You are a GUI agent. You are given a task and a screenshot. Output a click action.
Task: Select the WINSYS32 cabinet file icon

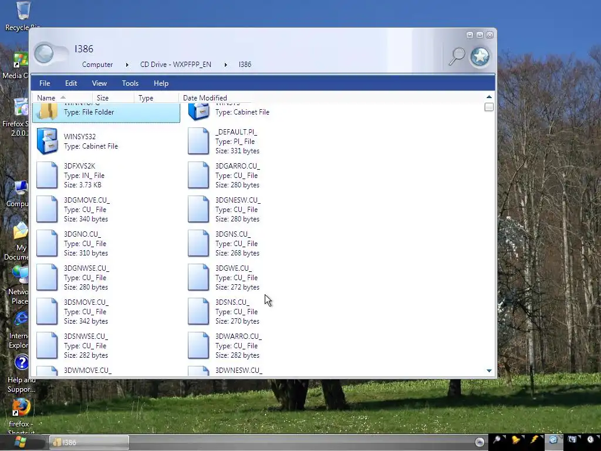coord(47,141)
